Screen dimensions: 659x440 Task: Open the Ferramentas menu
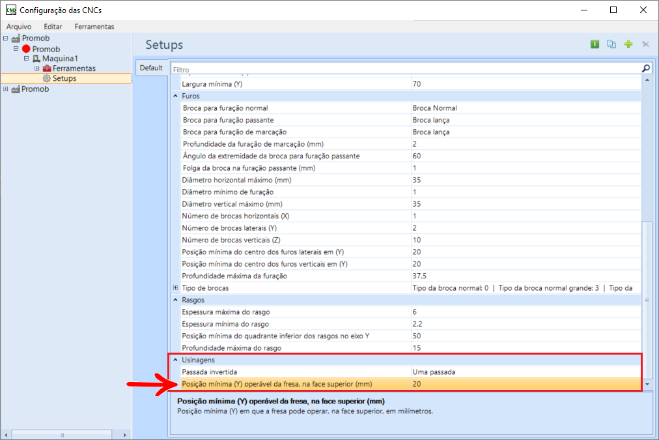[x=94, y=27]
